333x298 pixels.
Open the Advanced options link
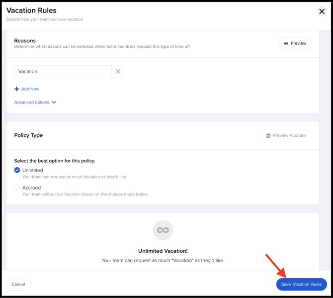coord(32,102)
